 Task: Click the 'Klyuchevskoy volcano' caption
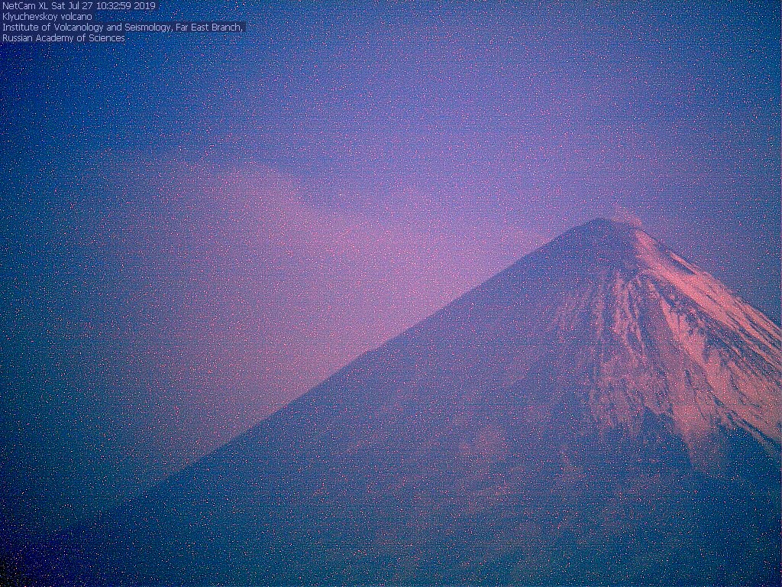(x=47, y=17)
